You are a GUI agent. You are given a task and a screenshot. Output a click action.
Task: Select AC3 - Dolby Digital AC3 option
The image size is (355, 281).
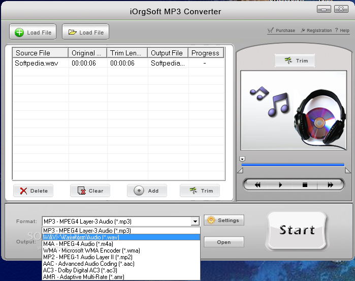point(121,270)
